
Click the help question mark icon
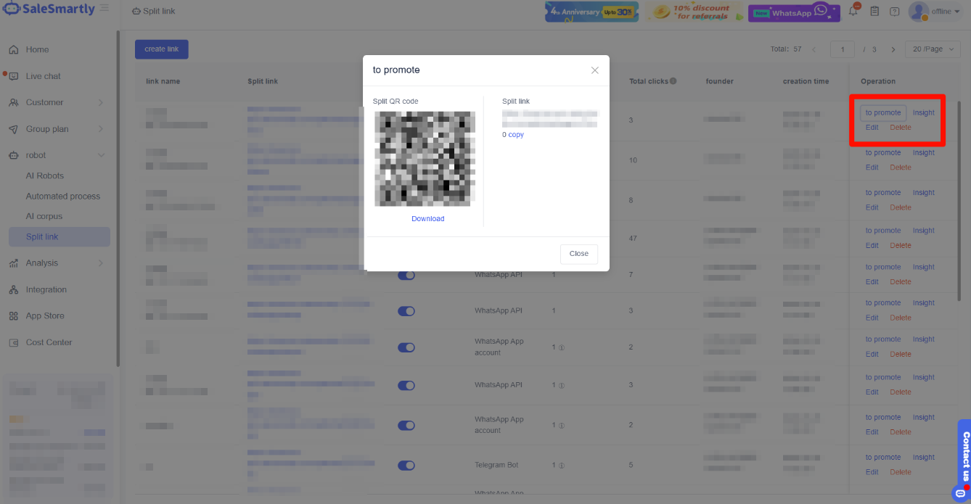click(894, 12)
